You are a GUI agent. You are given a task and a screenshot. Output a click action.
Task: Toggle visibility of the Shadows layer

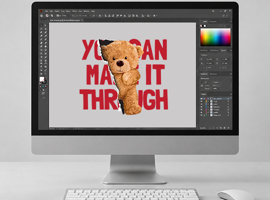click(201, 109)
